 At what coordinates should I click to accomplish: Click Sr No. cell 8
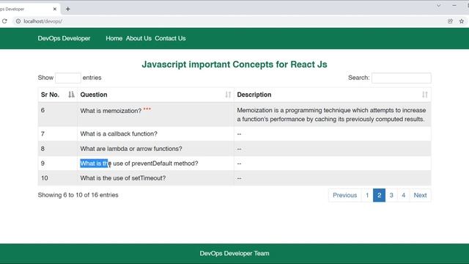(x=57, y=148)
